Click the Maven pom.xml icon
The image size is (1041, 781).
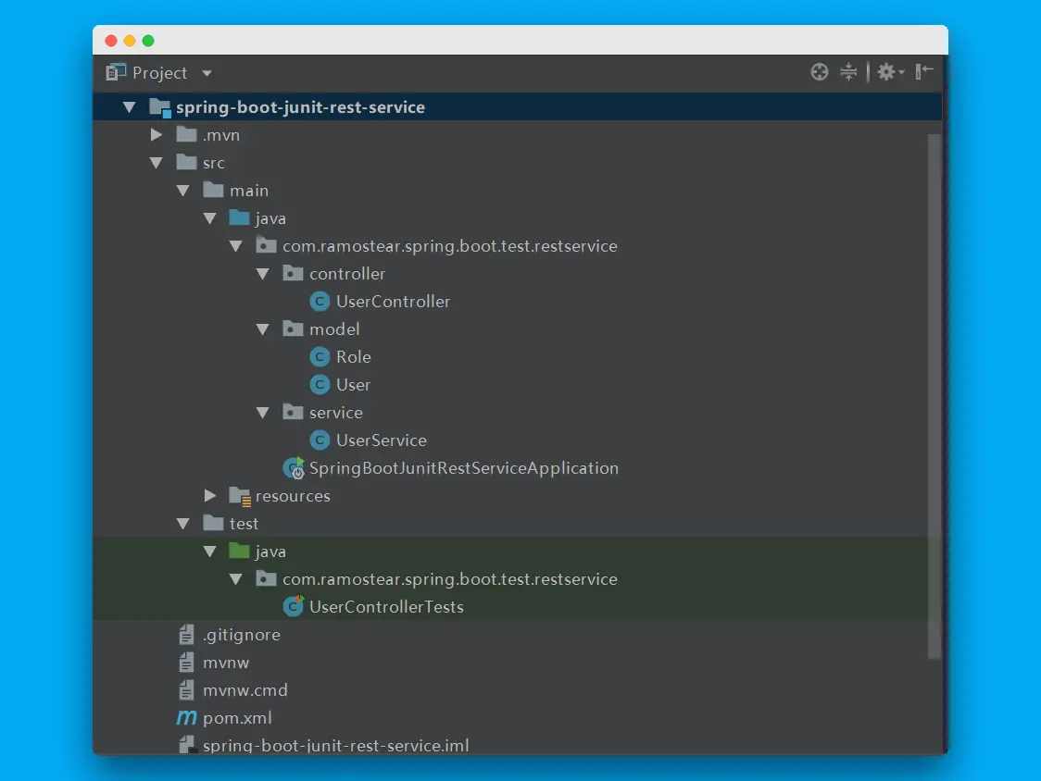point(186,718)
